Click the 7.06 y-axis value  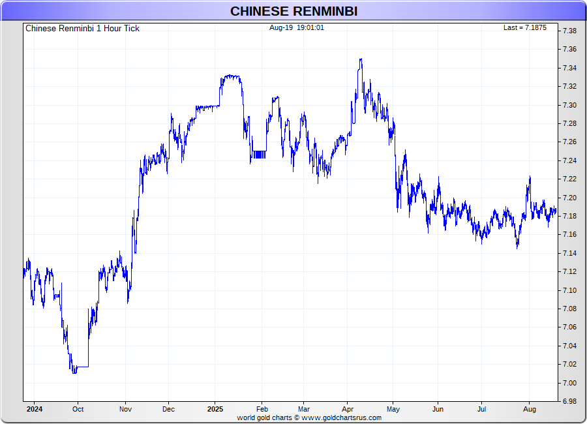[570, 327]
